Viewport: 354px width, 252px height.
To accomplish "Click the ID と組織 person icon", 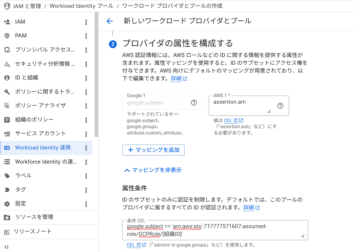I will 7,78.
